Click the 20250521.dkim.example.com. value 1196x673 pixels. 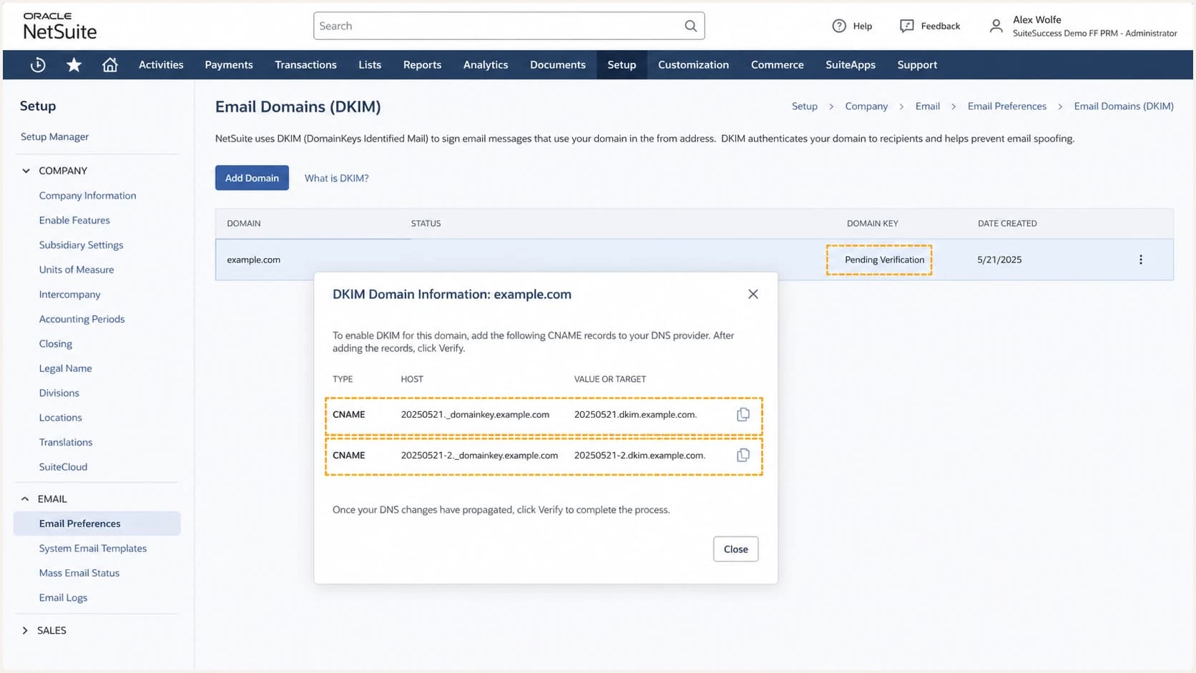coord(635,415)
